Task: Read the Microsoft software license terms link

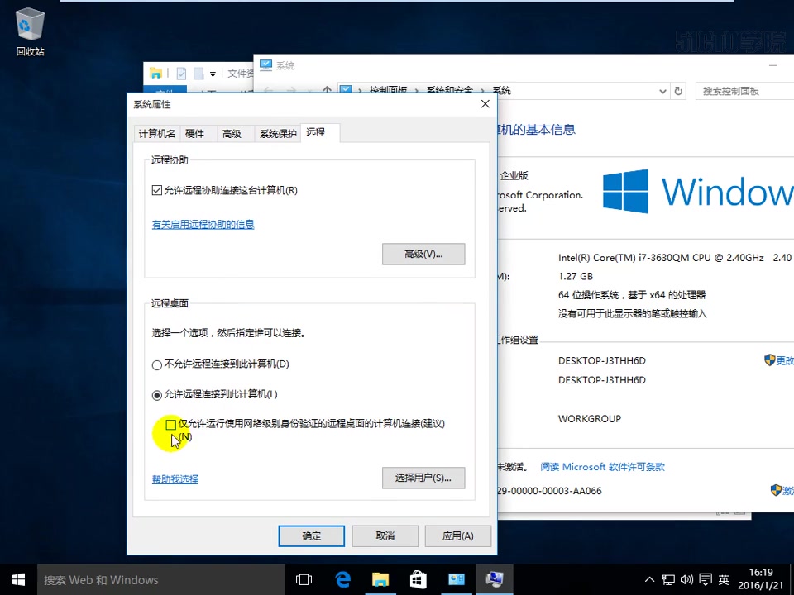Action: [x=602, y=466]
